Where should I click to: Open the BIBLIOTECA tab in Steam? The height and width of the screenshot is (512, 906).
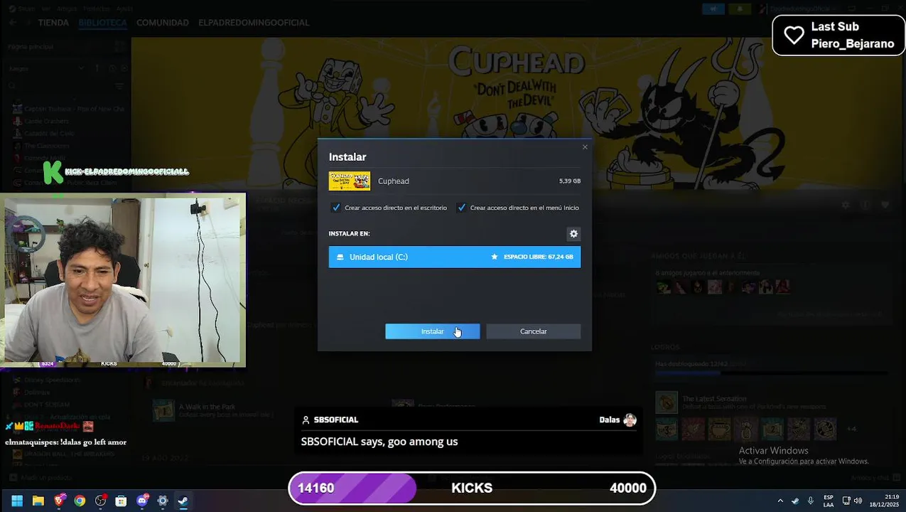(102, 23)
